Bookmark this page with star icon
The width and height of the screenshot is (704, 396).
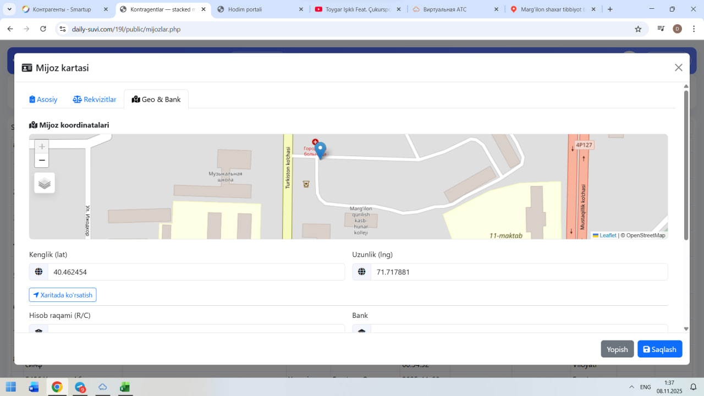pos(638,29)
